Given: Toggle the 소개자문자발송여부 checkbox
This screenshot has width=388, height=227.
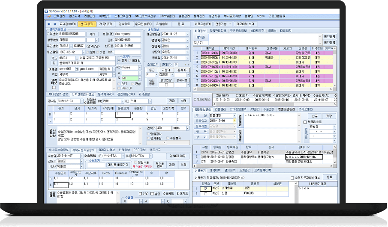Looking at the screenshot, I should tap(292, 178).
